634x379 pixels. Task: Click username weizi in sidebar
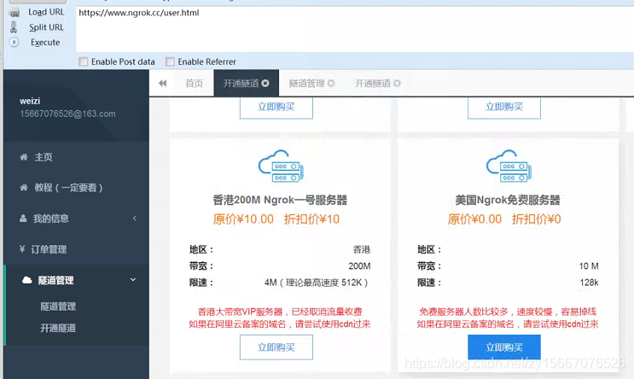click(30, 101)
